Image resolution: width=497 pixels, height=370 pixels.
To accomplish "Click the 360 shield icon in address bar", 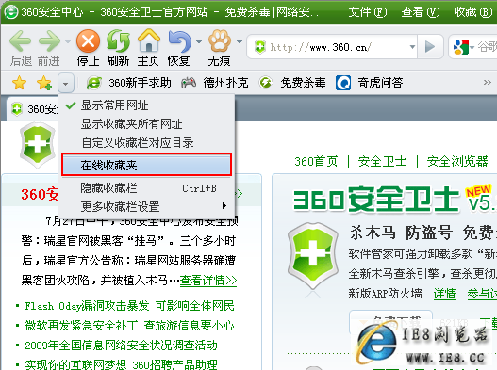I will point(260,47).
